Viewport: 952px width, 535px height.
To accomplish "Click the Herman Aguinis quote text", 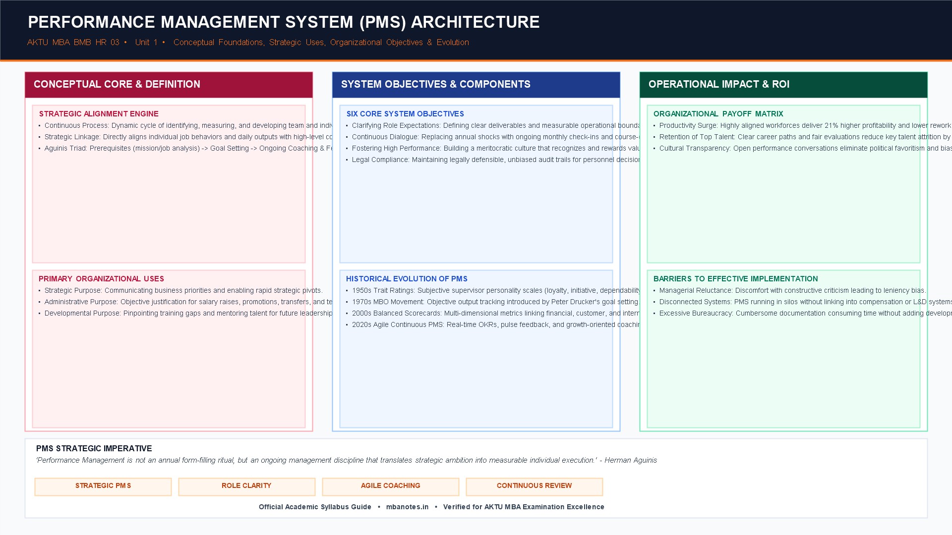I will pos(346,461).
